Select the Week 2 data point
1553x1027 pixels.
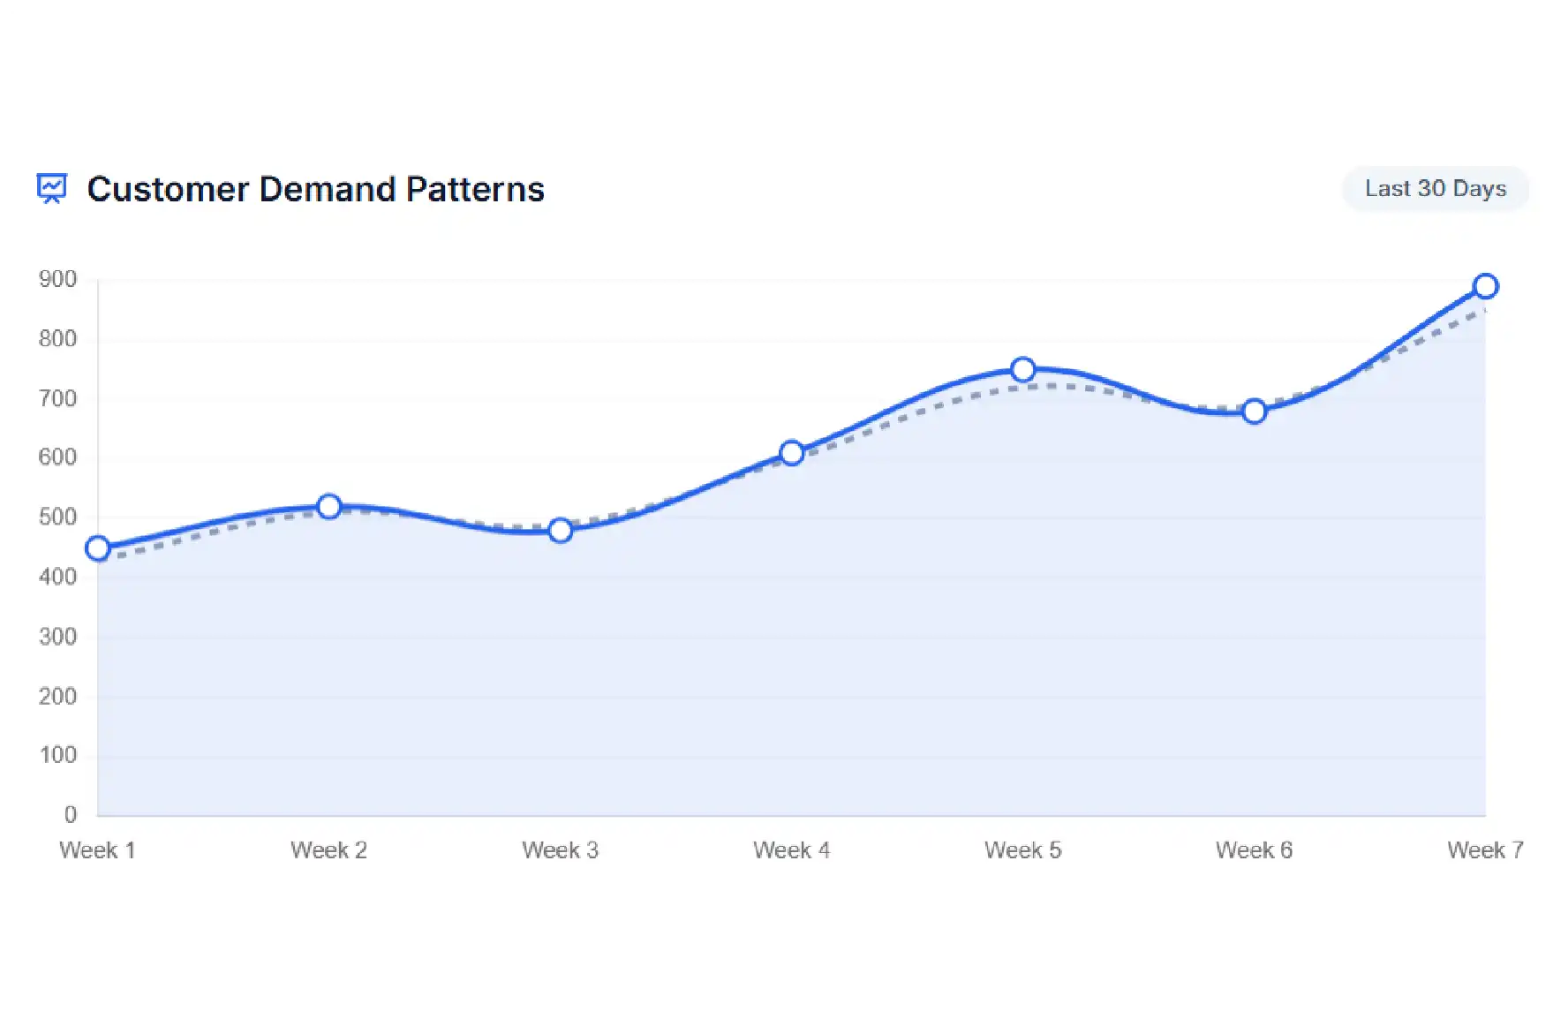tap(329, 507)
